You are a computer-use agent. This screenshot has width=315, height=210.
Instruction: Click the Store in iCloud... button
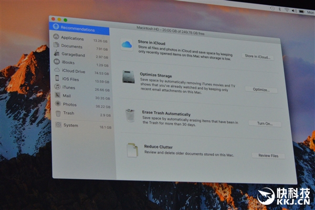tap(258, 57)
